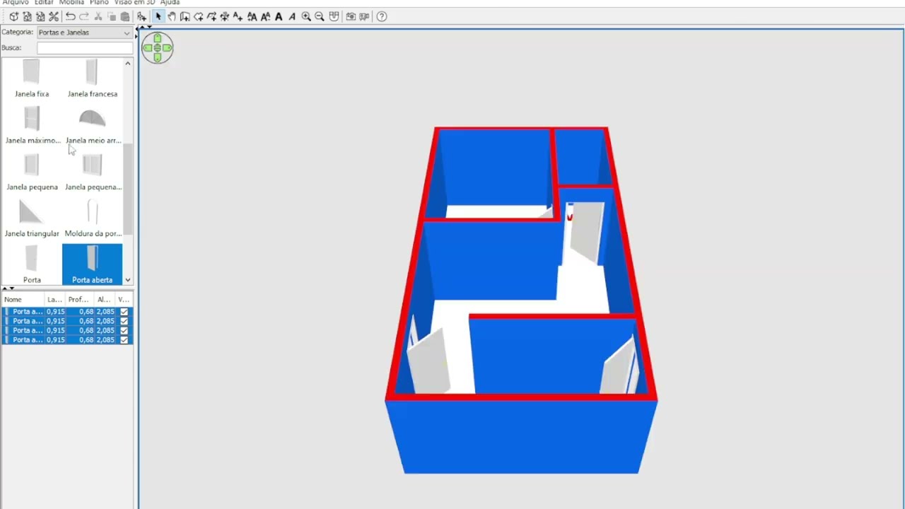Viewport: 905px width, 509px height.
Task: Create a photo of 3D view
Action: (351, 16)
